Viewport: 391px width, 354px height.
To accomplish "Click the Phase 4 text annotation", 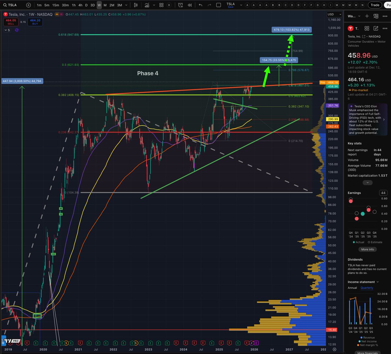I will click(x=148, y=73).
